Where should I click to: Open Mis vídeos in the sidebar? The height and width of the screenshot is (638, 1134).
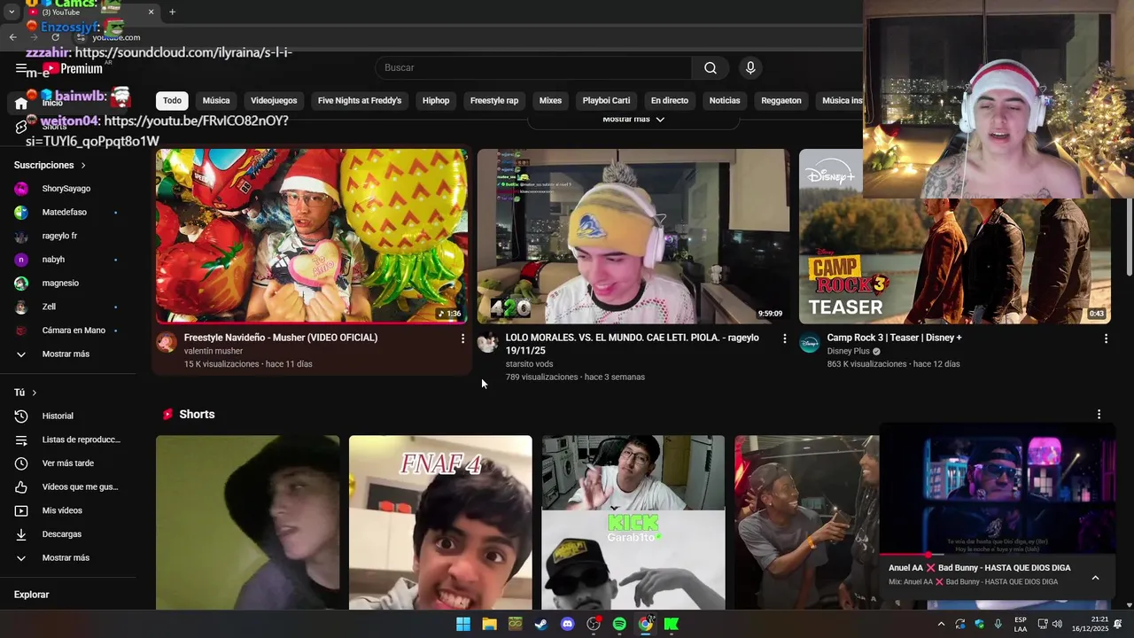coord(68,511)
